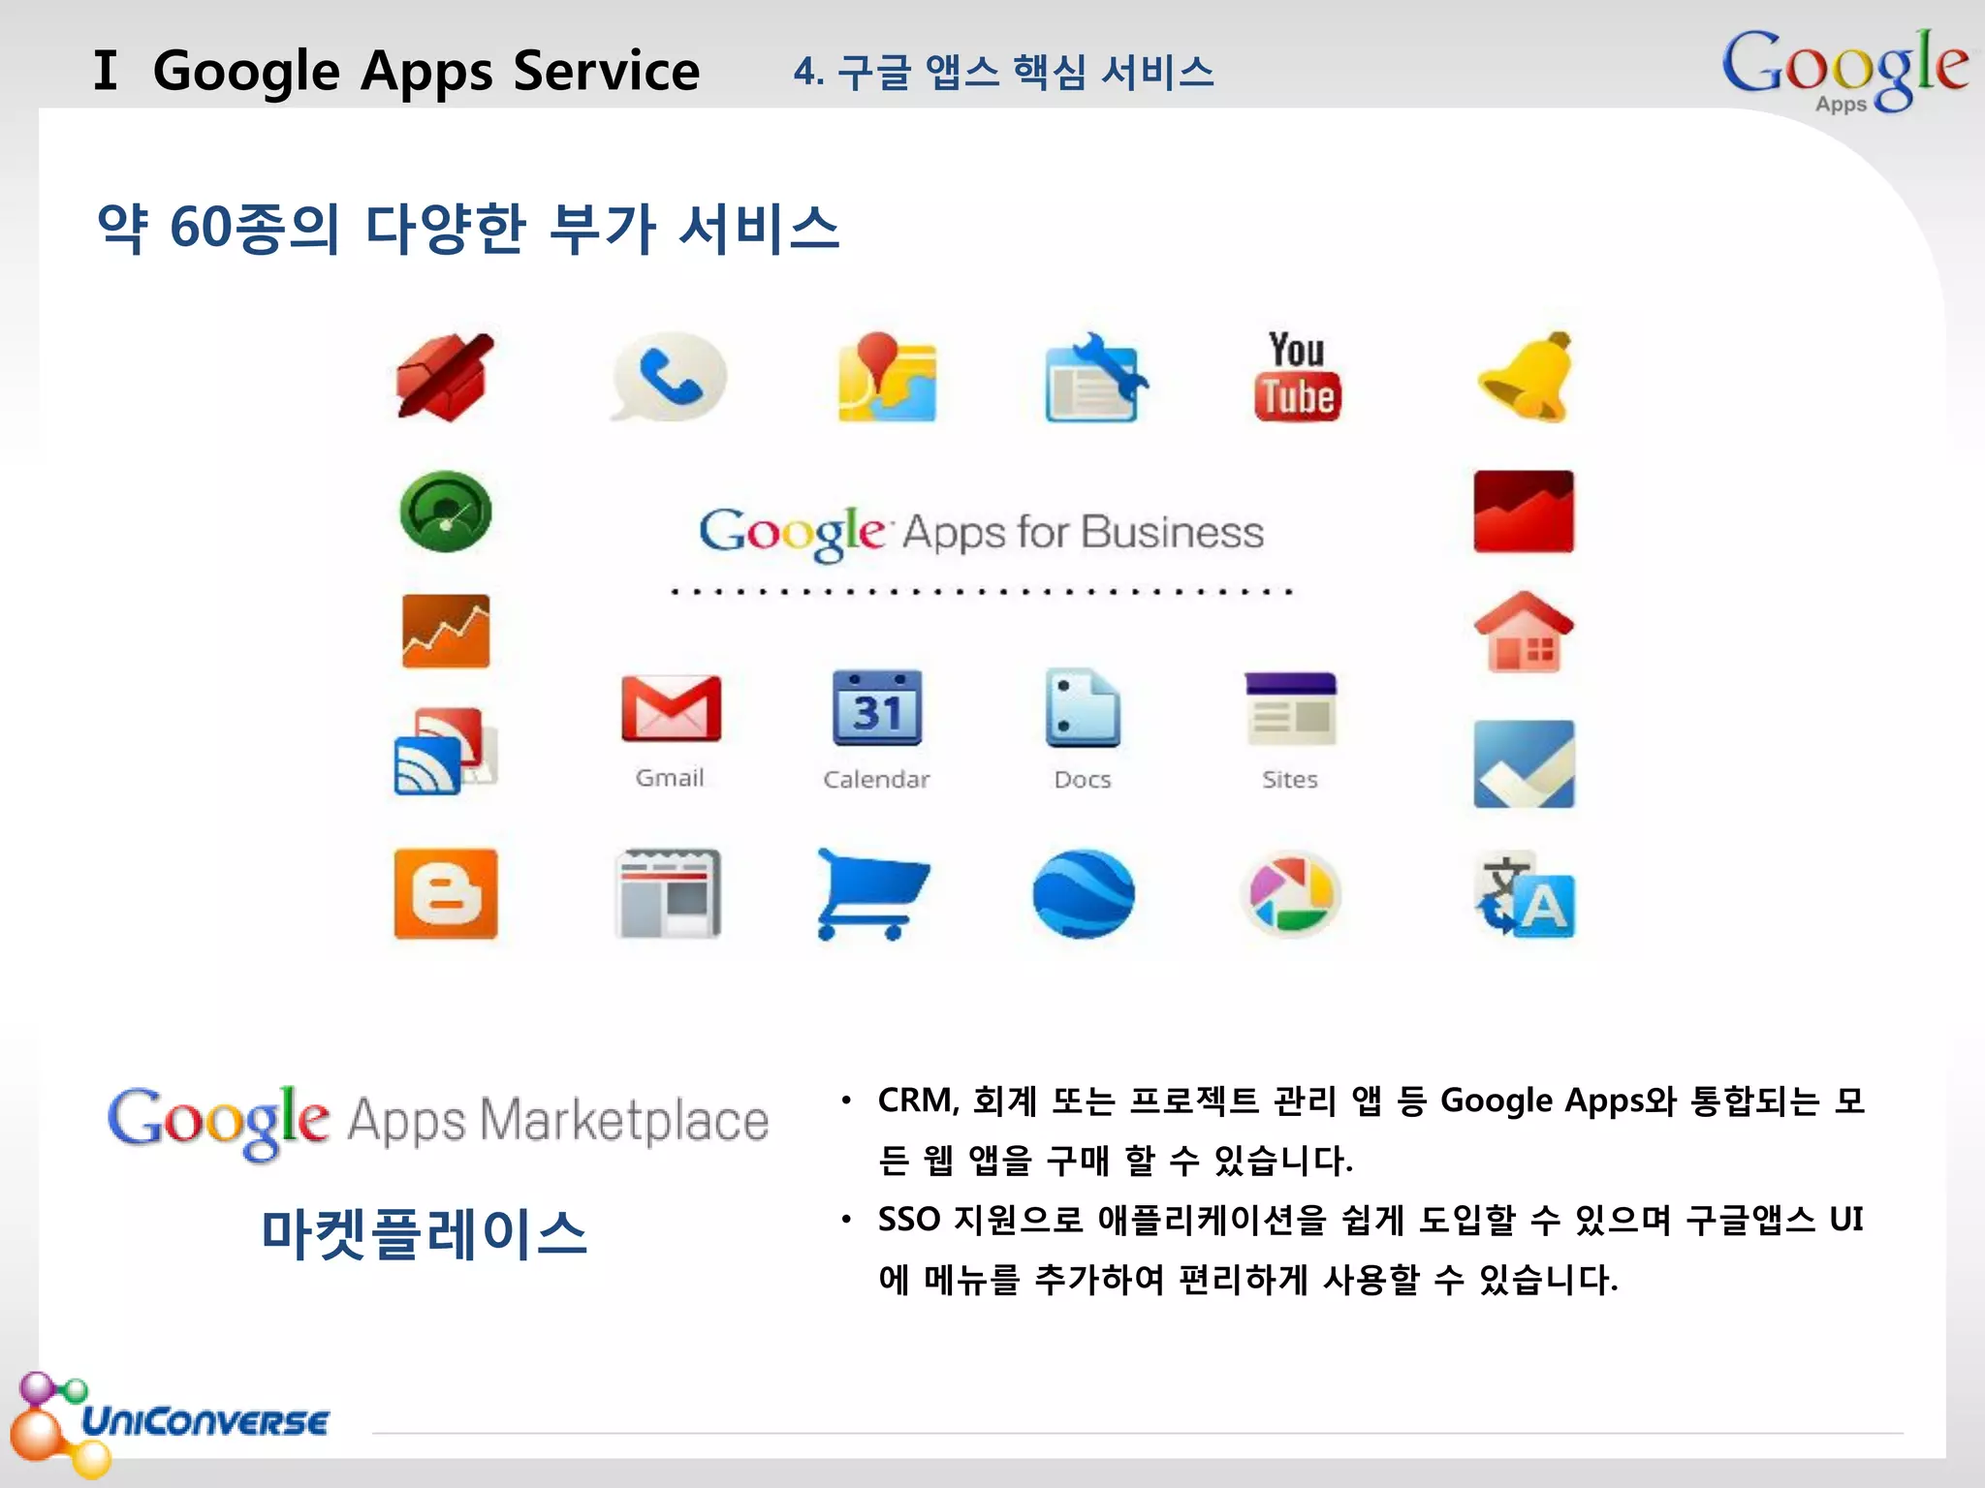
Task: Open the YouTube logo icon
Action: click(1298, 376)
